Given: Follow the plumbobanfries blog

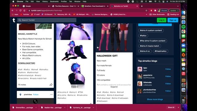Looking at the screenshot, I should (x=168, y=91).
